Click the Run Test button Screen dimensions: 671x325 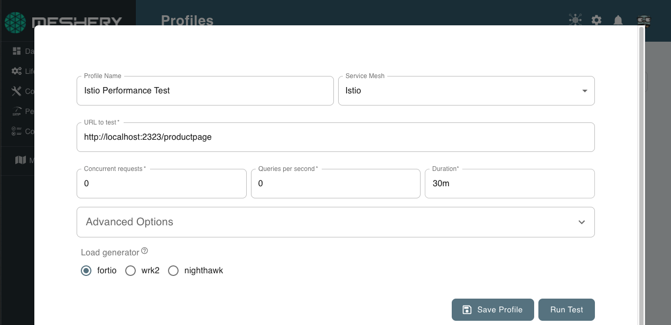566,310
